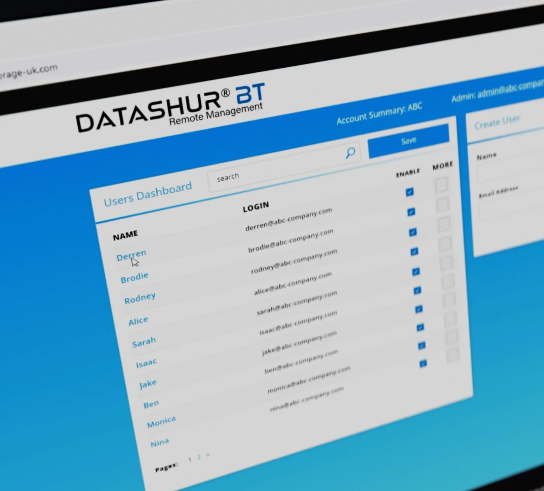Open the More icon for Jake's row

(449, 301)
